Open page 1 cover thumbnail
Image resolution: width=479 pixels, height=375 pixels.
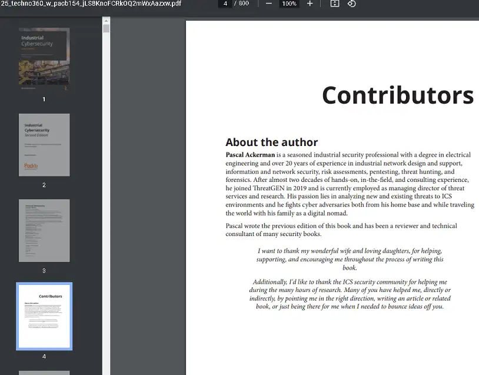(44, 59)
